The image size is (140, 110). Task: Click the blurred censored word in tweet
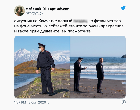[x=80, y=21]
